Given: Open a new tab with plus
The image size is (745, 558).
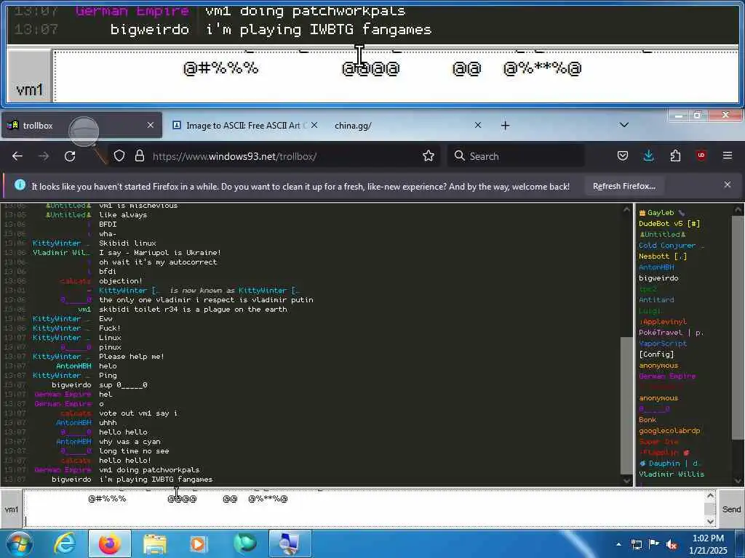Looking at the screenshot, I should 505,125.
